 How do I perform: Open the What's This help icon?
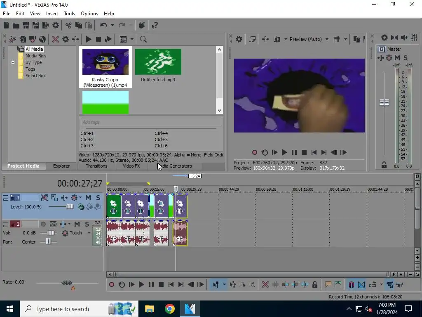tap(155, 25)
